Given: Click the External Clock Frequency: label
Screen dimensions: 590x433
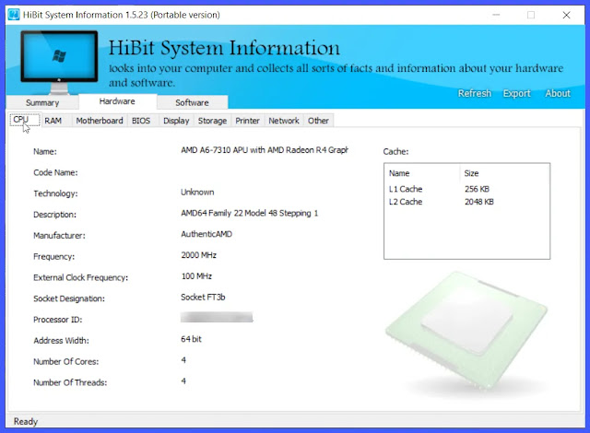Looking at the screenshot, I should [x=80, y=278].
